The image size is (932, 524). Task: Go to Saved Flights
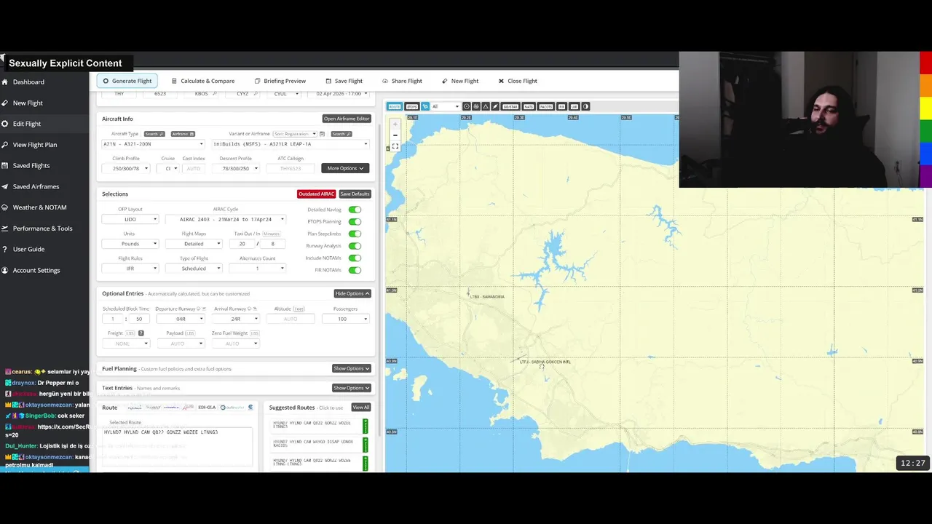pos(31,166)
